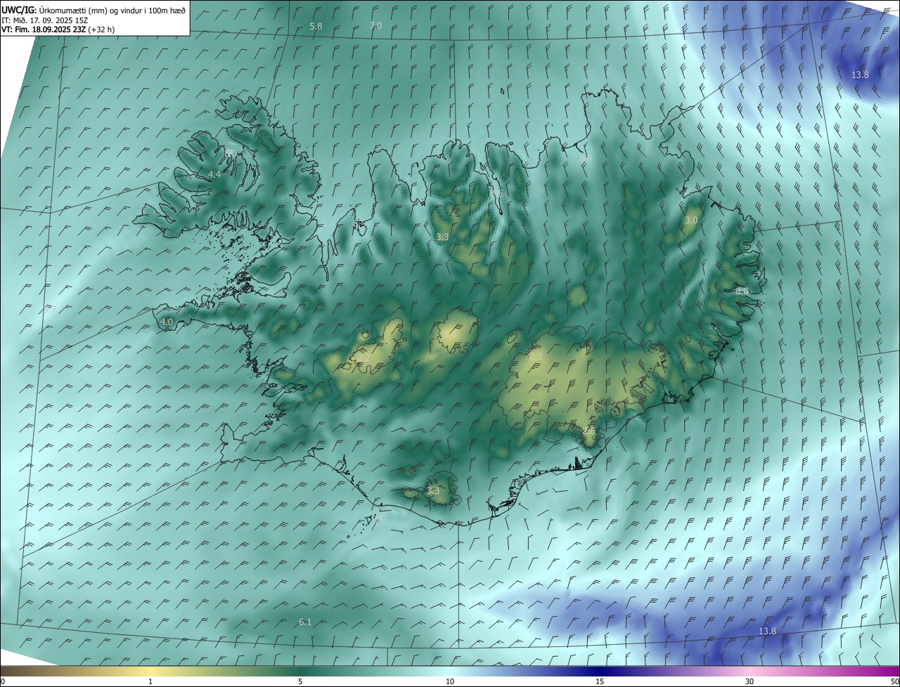Click the 5 tick label on the color scale
This screenshot has width=900, height=687.
point(300,682)
